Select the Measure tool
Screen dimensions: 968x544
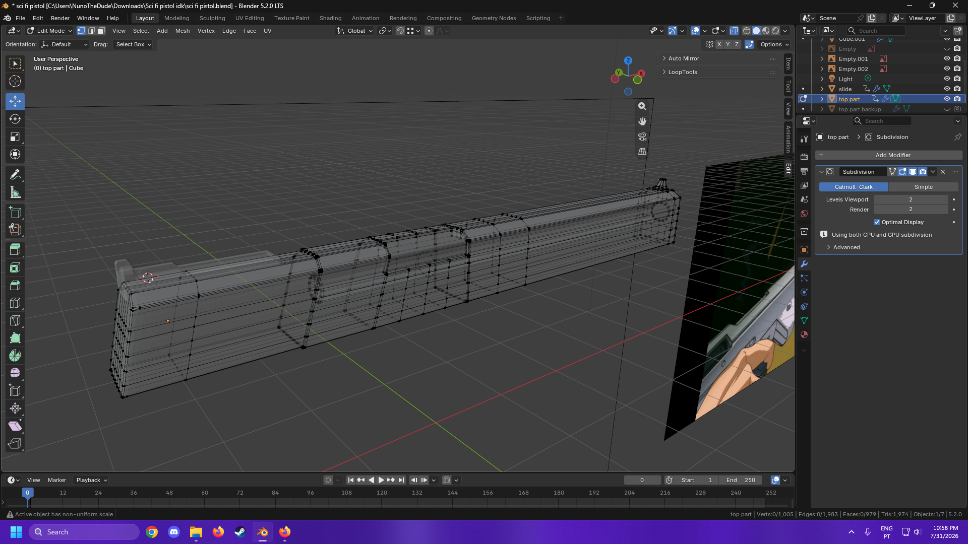coord(15,192)
